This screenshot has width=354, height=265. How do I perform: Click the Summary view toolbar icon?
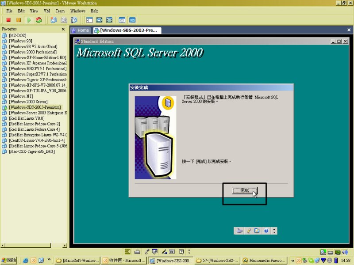[122, 20]
